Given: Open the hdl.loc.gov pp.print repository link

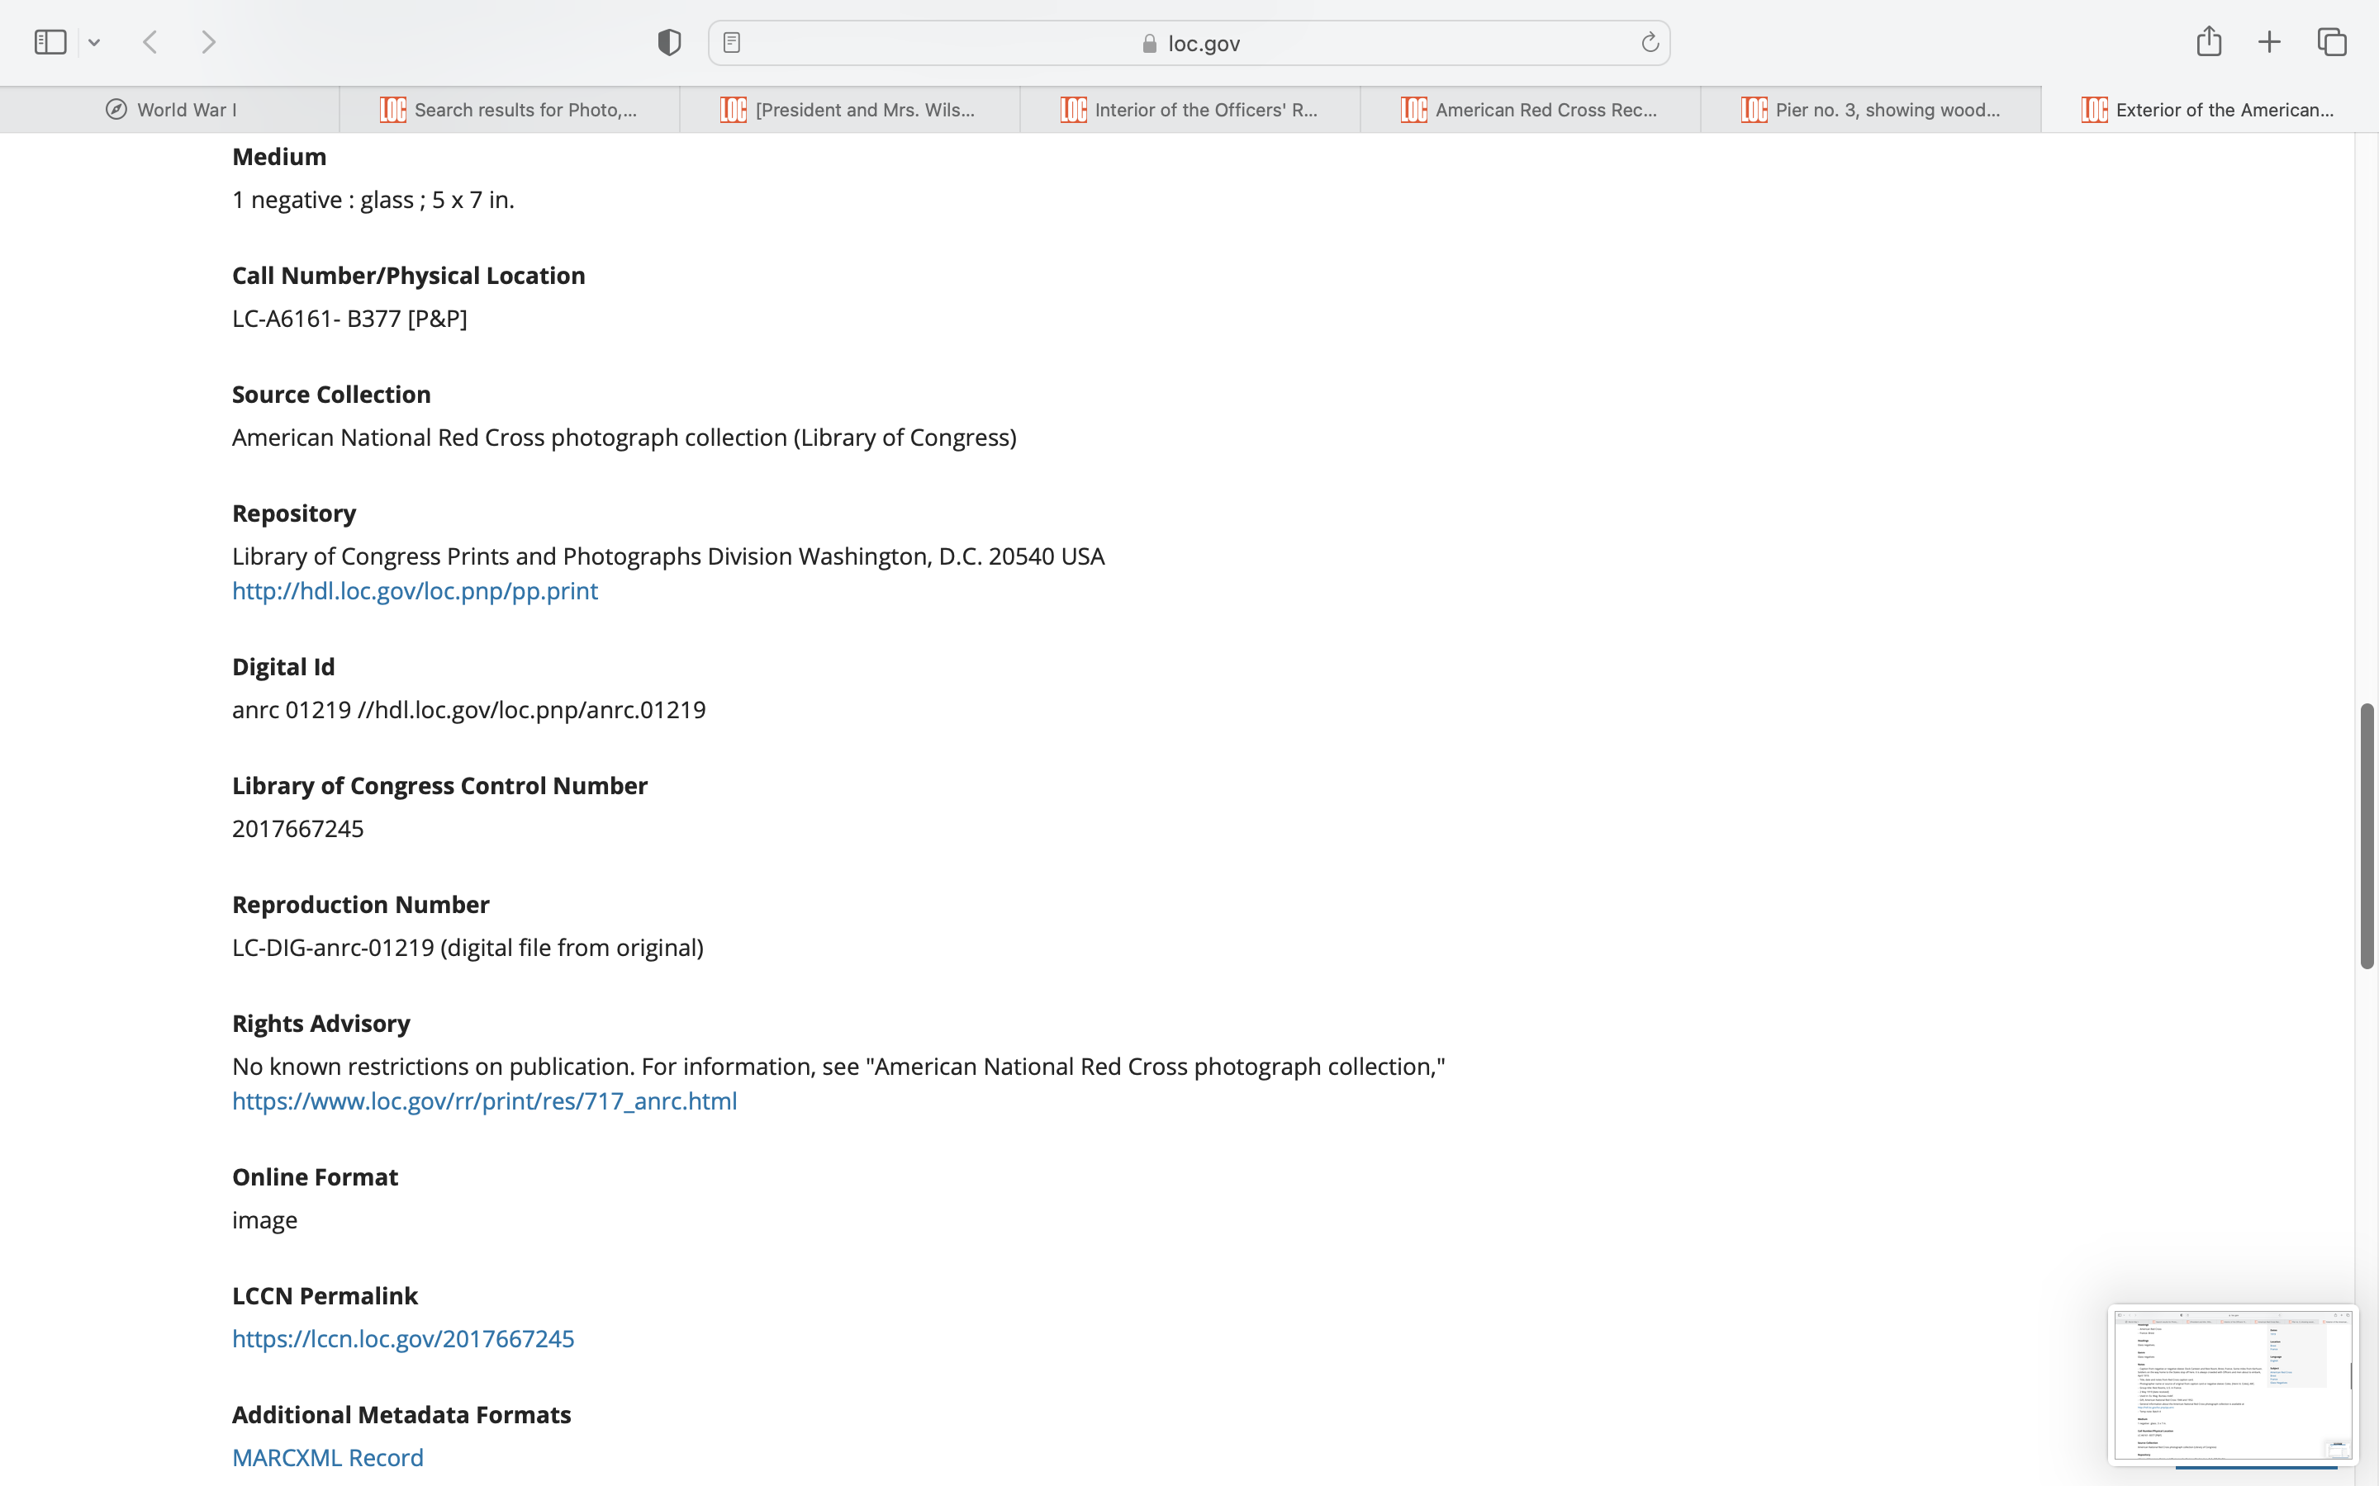Looking at the screenshot, I should [414, 590].
